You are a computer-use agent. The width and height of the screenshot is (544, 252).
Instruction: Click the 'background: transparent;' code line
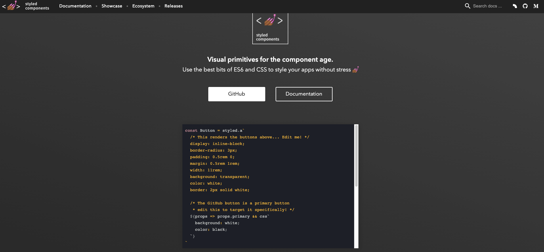[x=220, y=177]
